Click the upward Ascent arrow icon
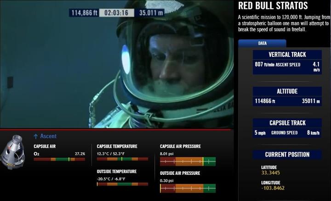 pyautogui.click(x=35, y=136)
